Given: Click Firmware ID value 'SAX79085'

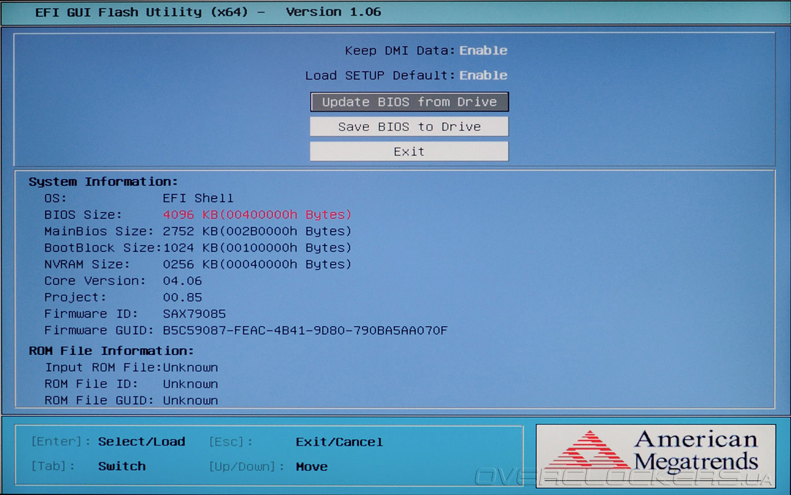Looking at the screenshot, I should [194, 314].
